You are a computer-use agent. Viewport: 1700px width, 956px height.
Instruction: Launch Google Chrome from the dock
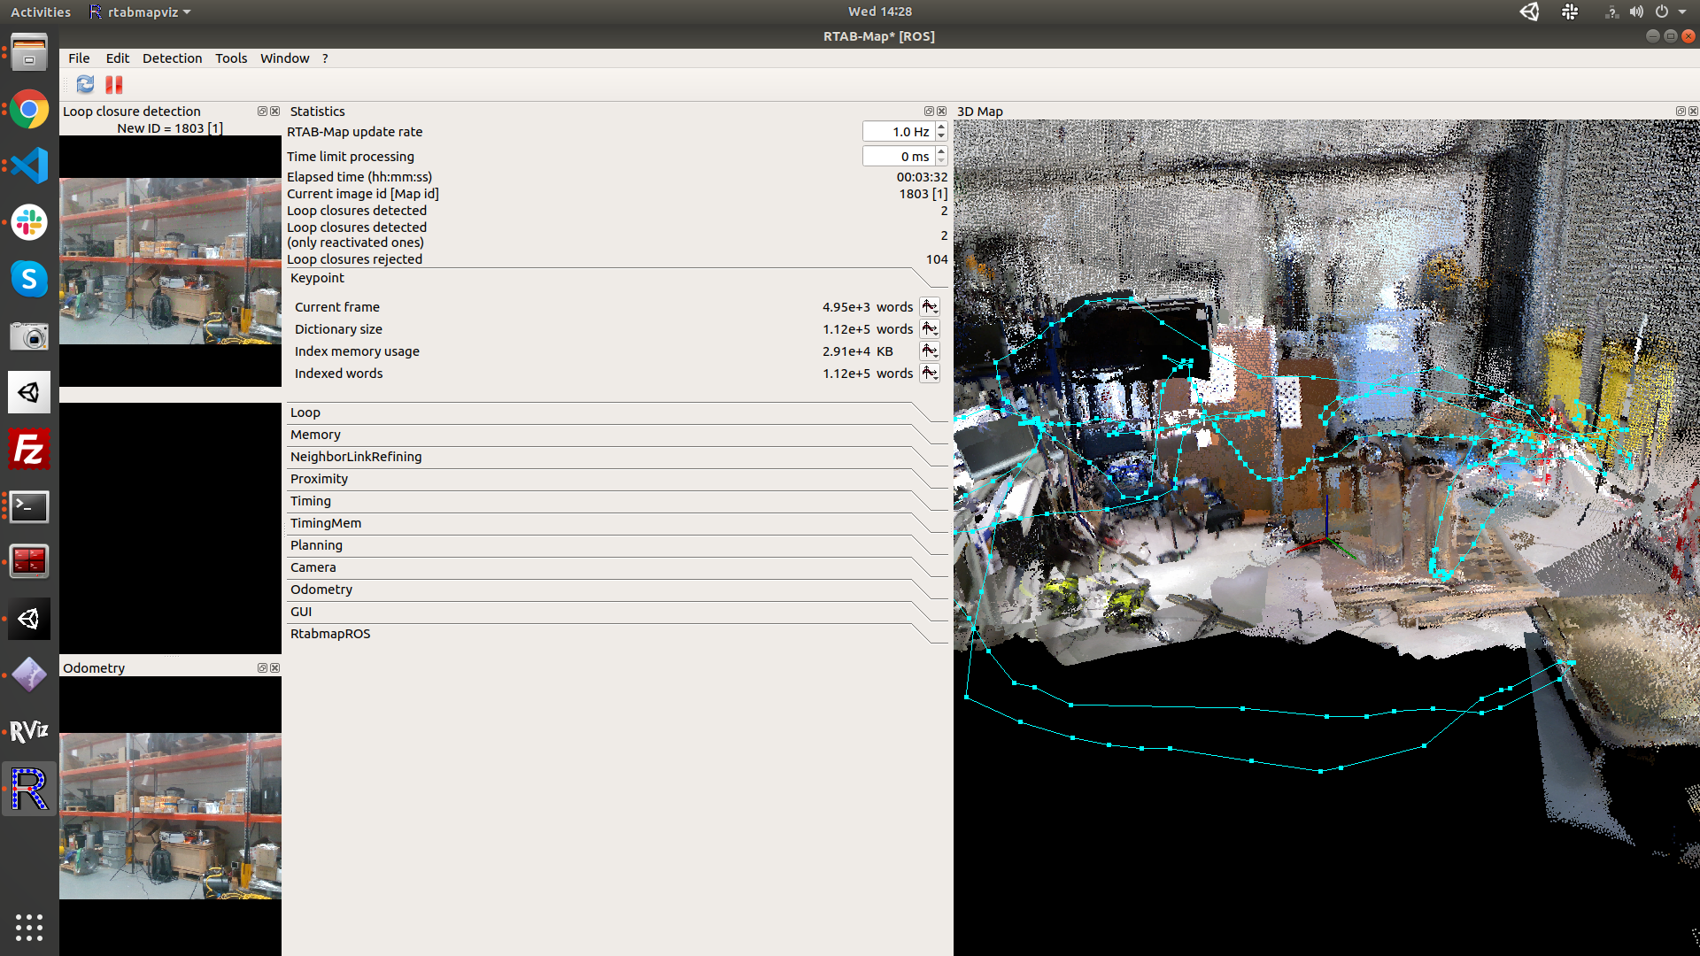click(29, 110)
